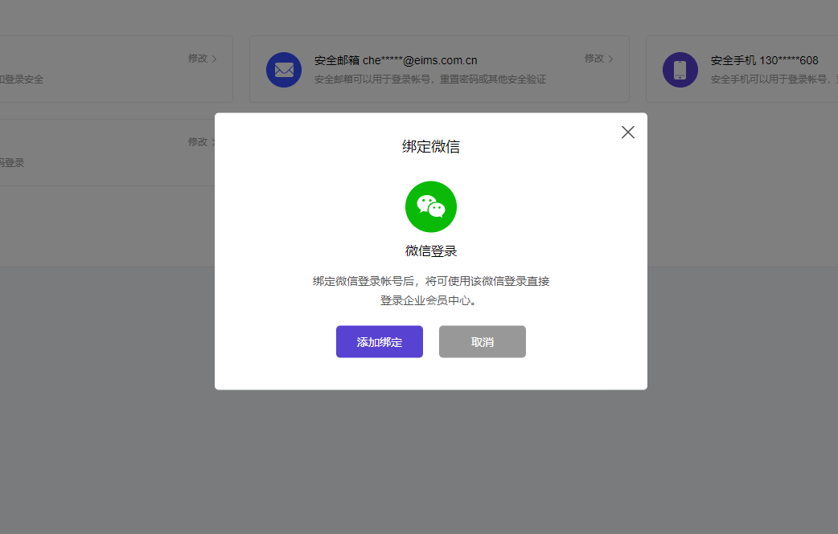
Task: Click the chevron arrow on 登录安全 card
Action: tap(214, 59)
